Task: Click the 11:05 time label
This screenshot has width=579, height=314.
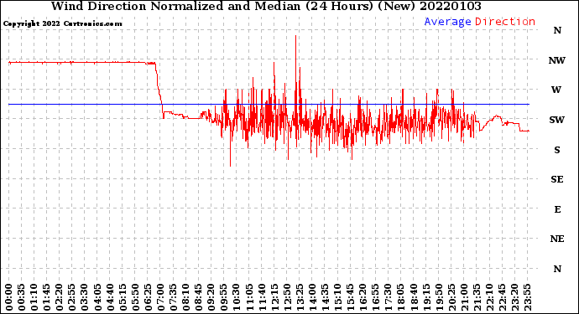Action: click(x=248, y=297)
